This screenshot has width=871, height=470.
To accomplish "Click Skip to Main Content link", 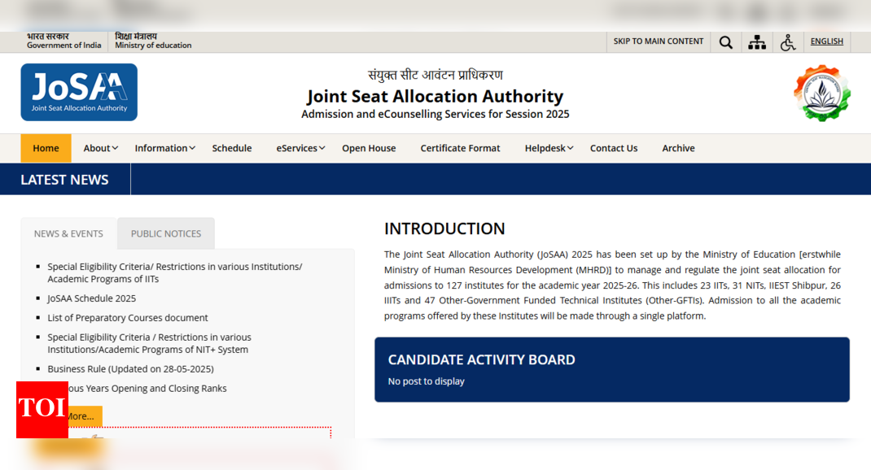I will click(x=659, y=41).
